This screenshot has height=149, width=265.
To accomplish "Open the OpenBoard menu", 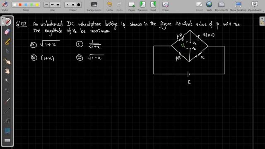I will coord(255,6).
